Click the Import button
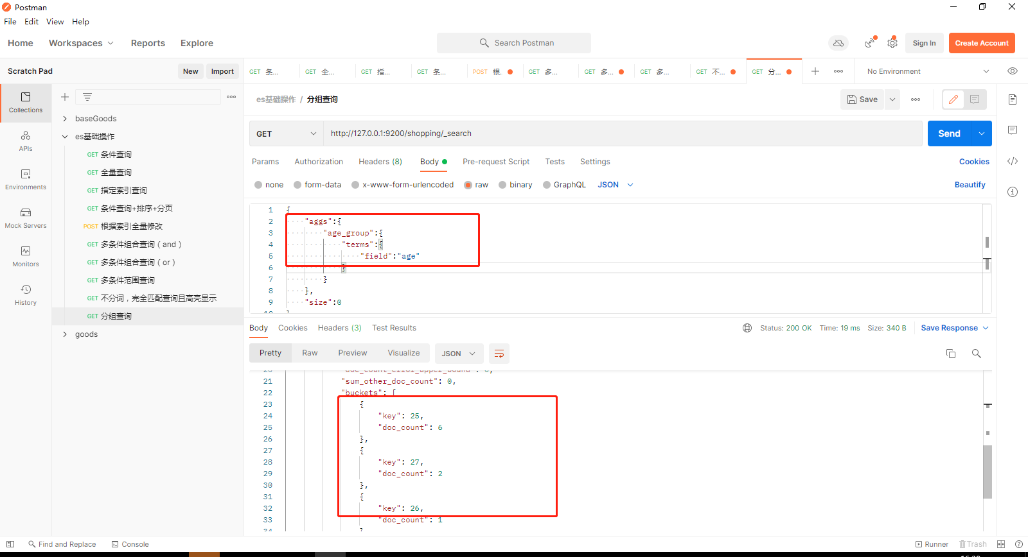This screenshot has width=1028, height=557. click(222, 71)
